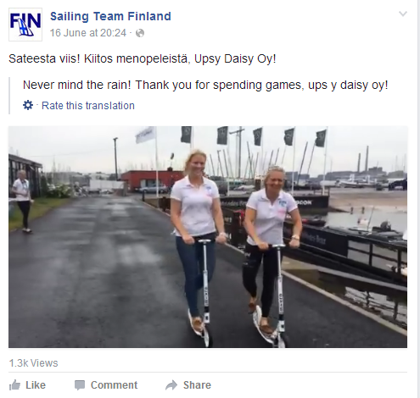Image resolution: width=420 pixels, height=398 pixels.
Task: Open the post timestamp 16 June at 20:24
Action: click(88, 33)
